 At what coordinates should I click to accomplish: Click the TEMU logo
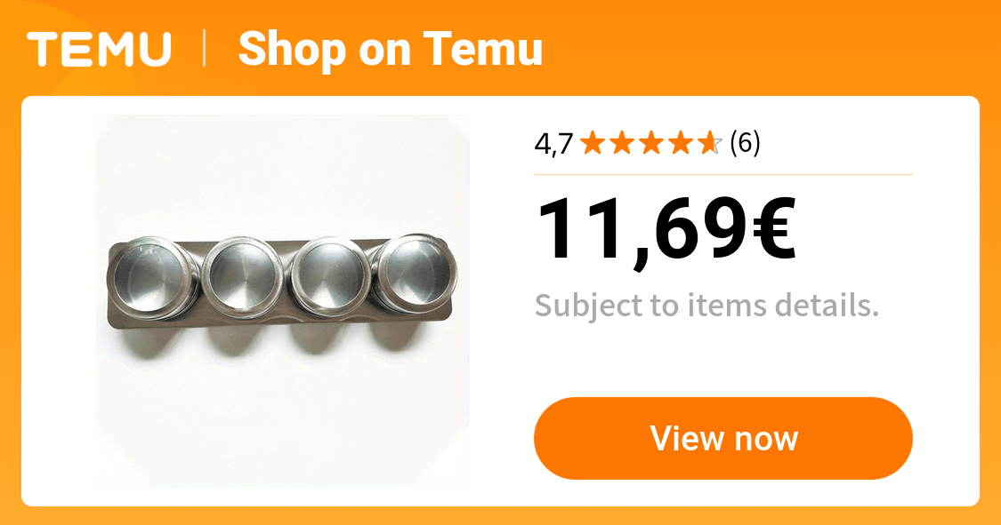tap(99, 49)
